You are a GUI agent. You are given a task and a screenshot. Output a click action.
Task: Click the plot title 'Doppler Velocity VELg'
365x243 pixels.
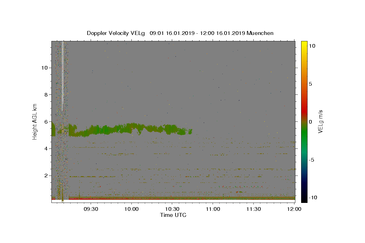116,33
